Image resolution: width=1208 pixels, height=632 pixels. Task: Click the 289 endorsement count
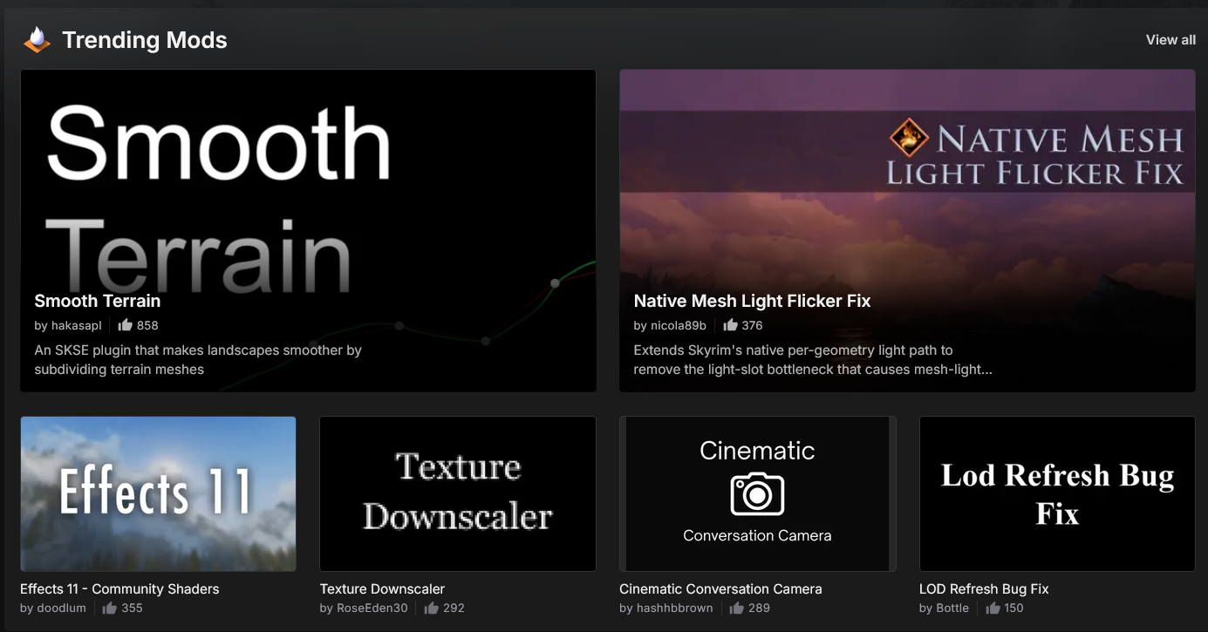(759, 608)
